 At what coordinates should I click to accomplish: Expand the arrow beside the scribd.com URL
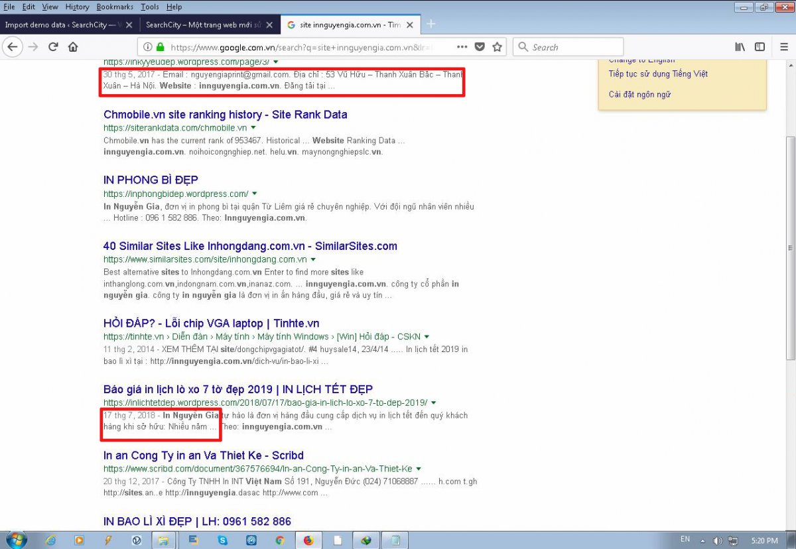(419, 469)
